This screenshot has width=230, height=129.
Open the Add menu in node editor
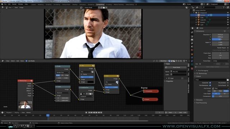18,61
